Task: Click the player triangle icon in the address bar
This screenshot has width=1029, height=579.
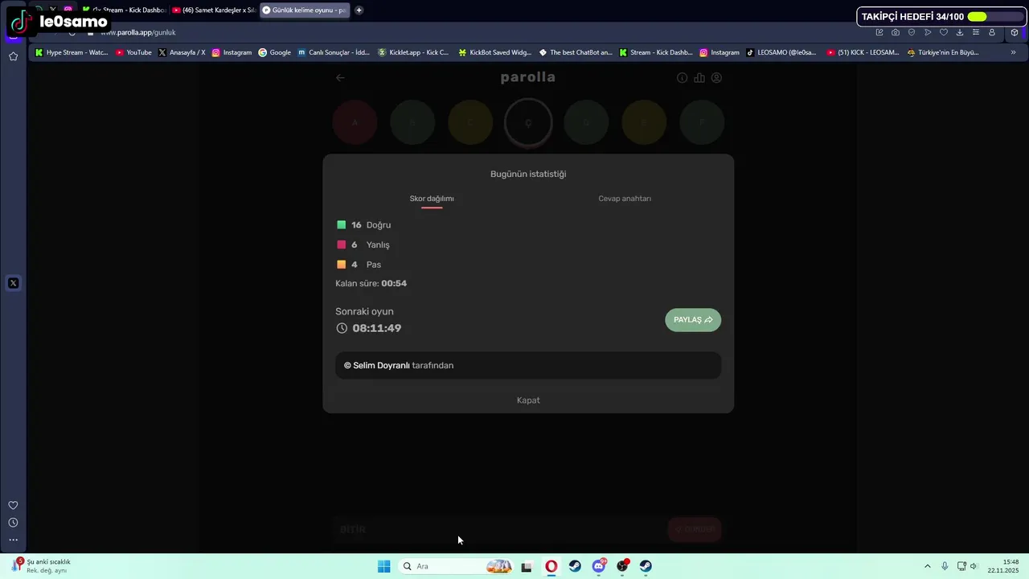Action: [x=928, y=32]
